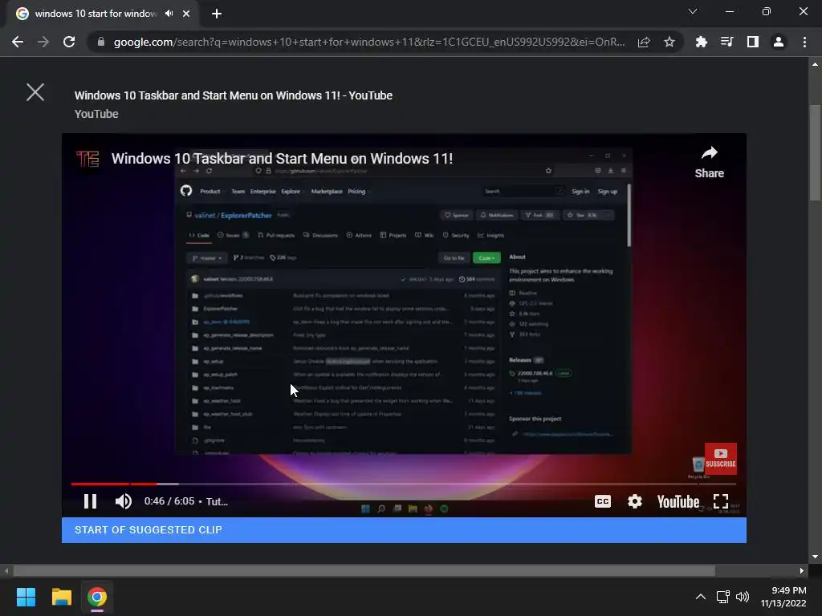Click scroll right arrow on horizontal bar
Image resolution: width=822 pixels, height=616 pixels.
point(802,570)
